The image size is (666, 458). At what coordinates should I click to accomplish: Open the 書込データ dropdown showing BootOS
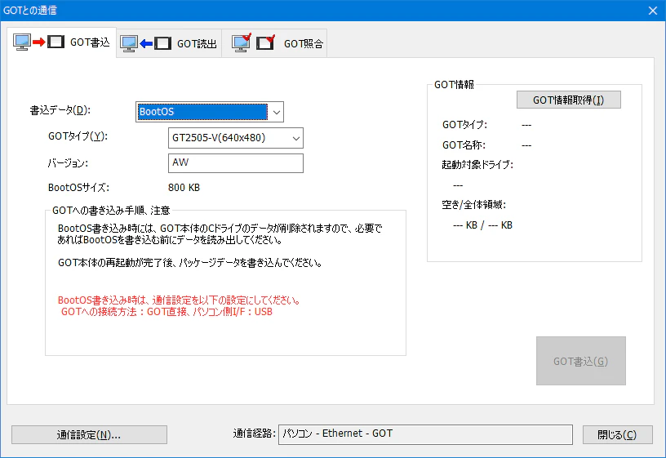(x=210, y=112)
